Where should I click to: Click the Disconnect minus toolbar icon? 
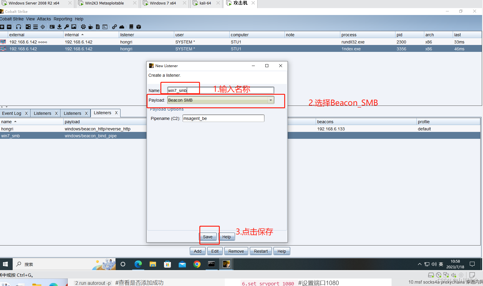tap(9, 27)
